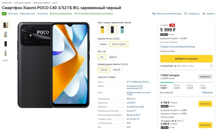The image size is (219, 129).
Task: Select the mint green phone color
Action: [122, 30]
